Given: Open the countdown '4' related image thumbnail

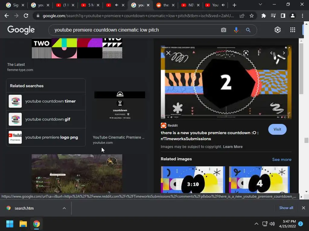Looking at the screenshot, I should tap(259, 180).
